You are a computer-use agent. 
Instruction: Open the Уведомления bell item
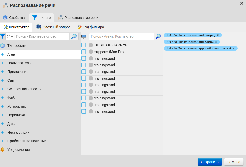point(18,150)
